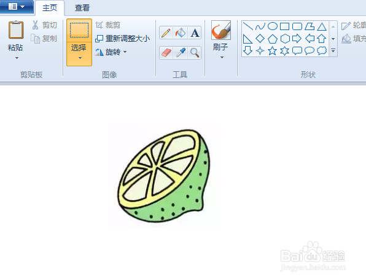Activate the rectangular 选择 tool icon
The width and height of the screenshot is (366, 280).
79,30
